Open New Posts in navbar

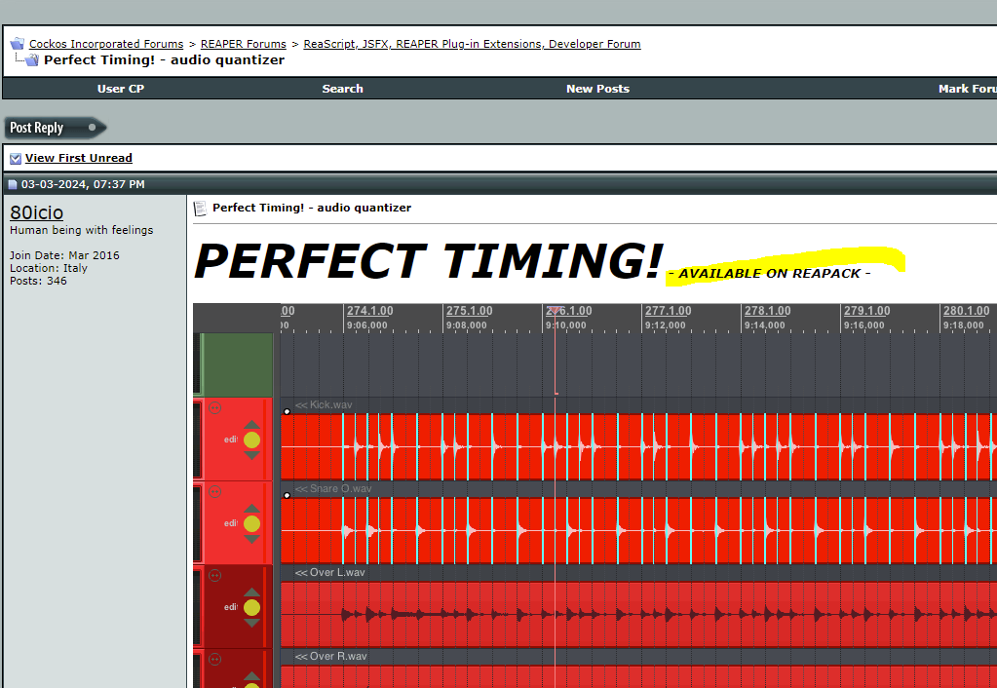[597, 89]
